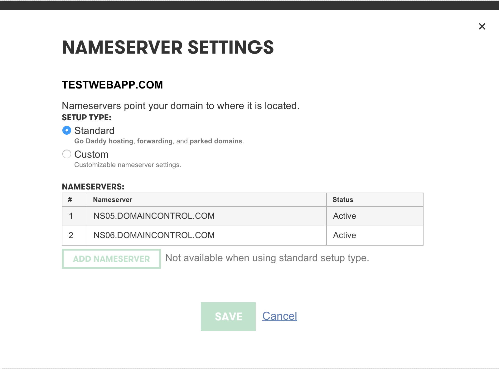Click the 'Not available' standard setup notice
Viewport: 499px width, 369px height.
[267, 258]
